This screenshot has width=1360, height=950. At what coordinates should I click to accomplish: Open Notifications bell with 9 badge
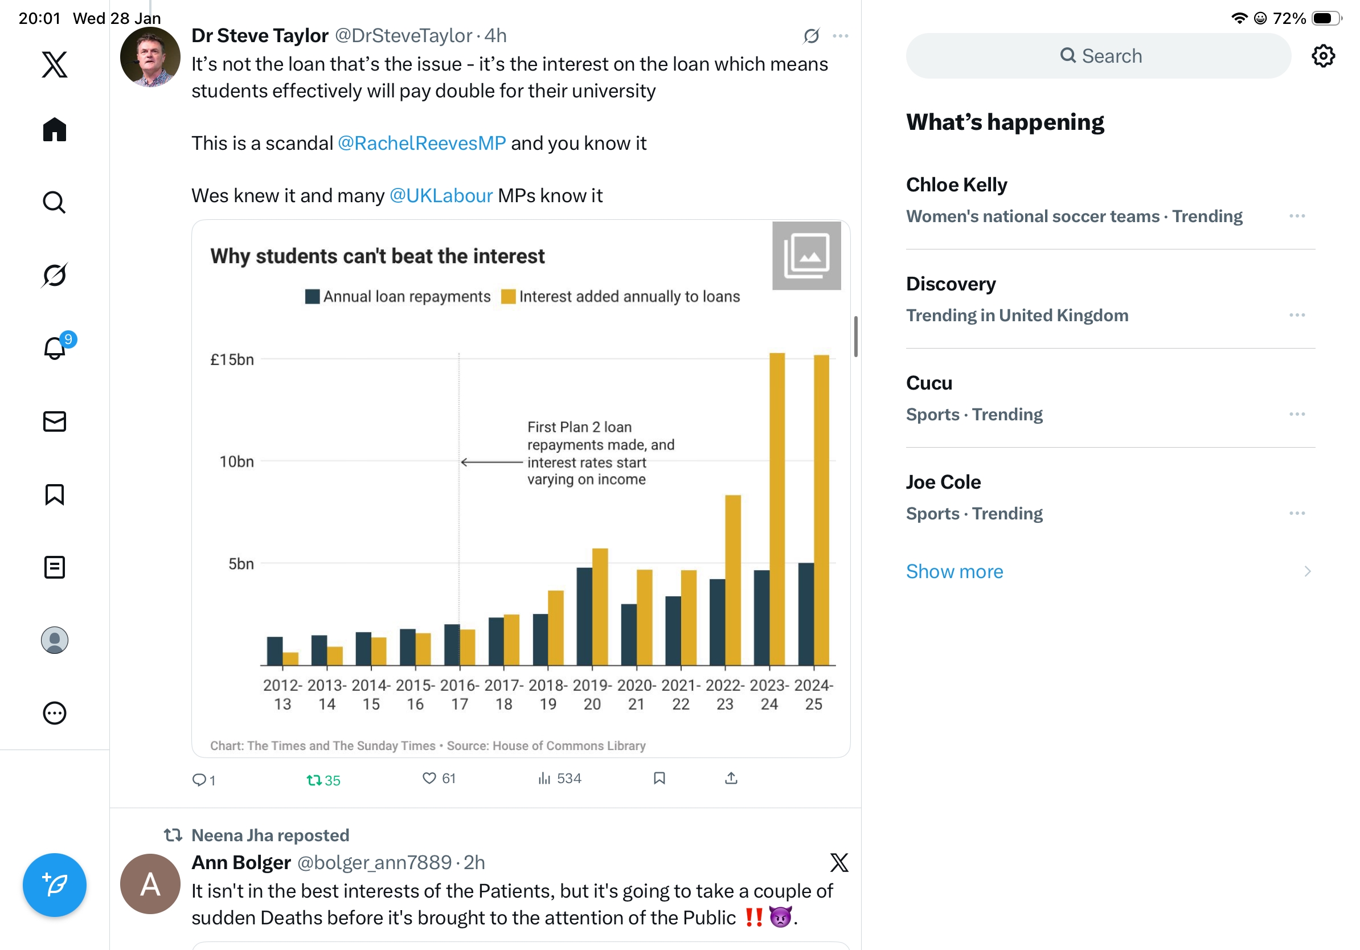coord(55,348)
